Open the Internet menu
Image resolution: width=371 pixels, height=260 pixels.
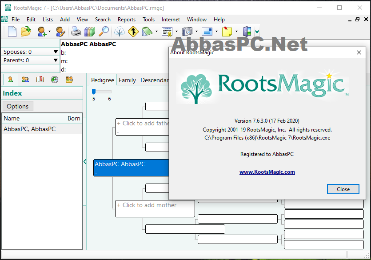click(x=171, y=20)
